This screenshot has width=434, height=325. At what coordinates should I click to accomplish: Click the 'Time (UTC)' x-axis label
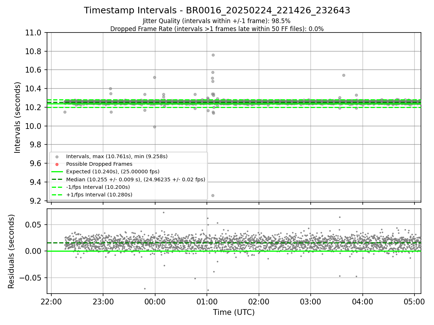point(234,312)
